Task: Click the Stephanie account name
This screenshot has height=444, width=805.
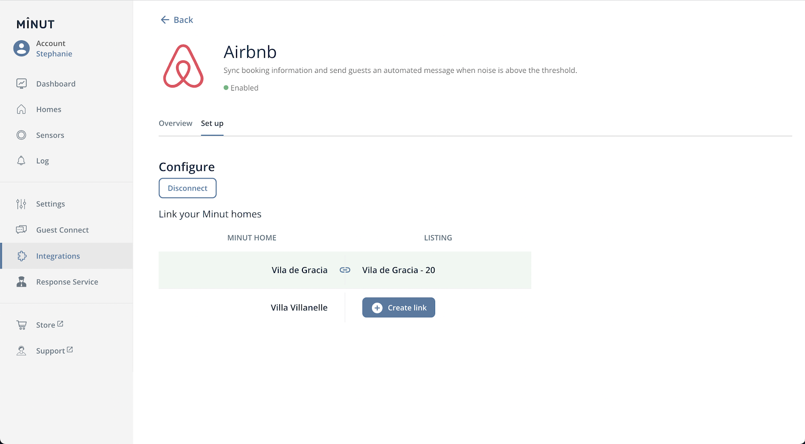Action: coord(54,54)
